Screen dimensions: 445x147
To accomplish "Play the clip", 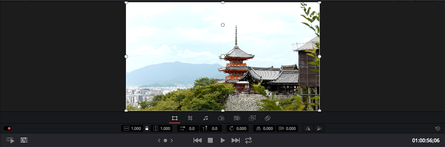I will (x=223, y=140).
